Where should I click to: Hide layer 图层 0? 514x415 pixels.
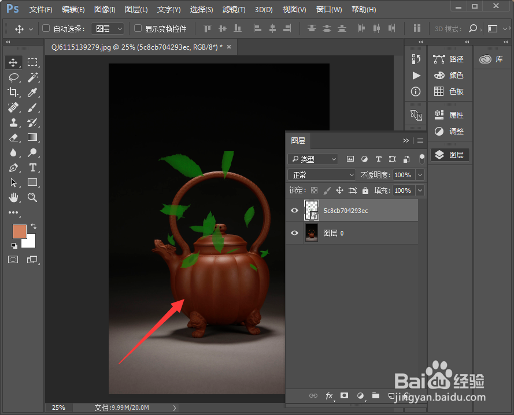click(294, 233)
